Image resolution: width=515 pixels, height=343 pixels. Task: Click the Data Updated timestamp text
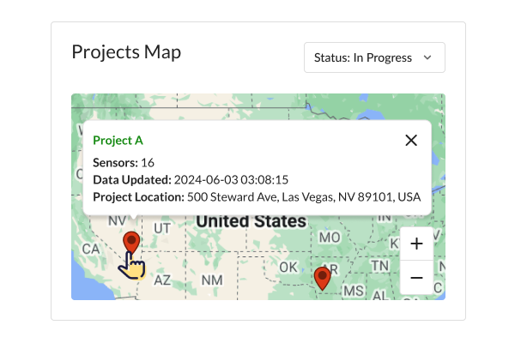click(231, 180)
